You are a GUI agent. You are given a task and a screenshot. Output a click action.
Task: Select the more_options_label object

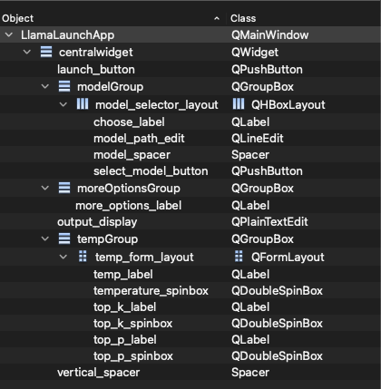coord(129,206)
